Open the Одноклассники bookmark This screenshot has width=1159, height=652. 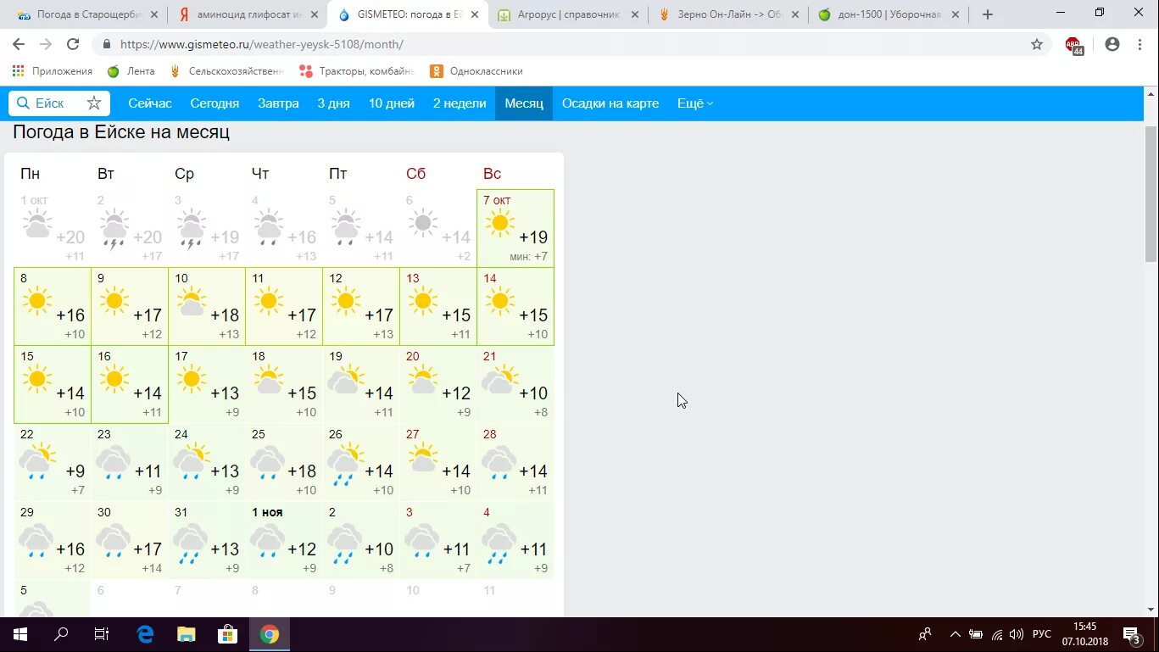click(476, 71)
